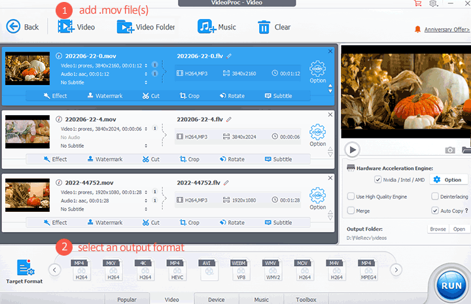Enable Deinterlacing checkbox
This screenshot has width=471, height=304.
click(435, 197)
